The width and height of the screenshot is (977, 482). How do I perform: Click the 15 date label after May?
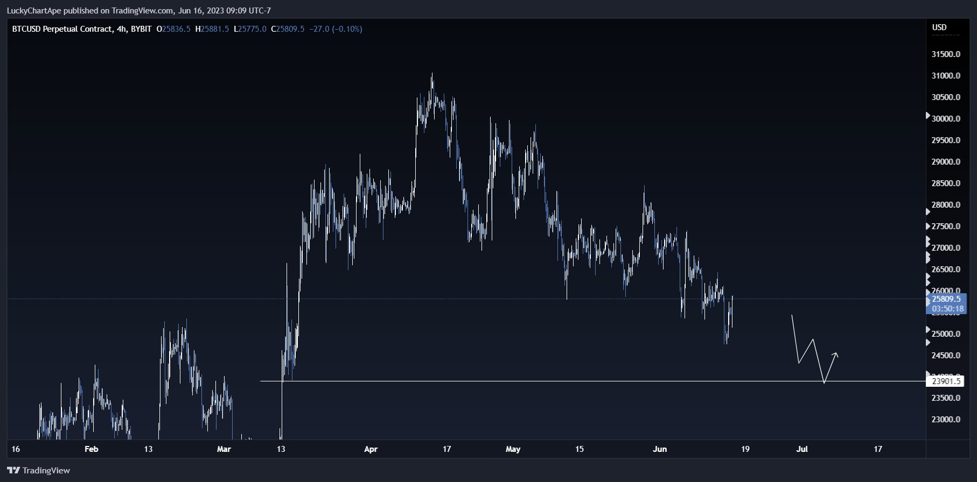580,449
